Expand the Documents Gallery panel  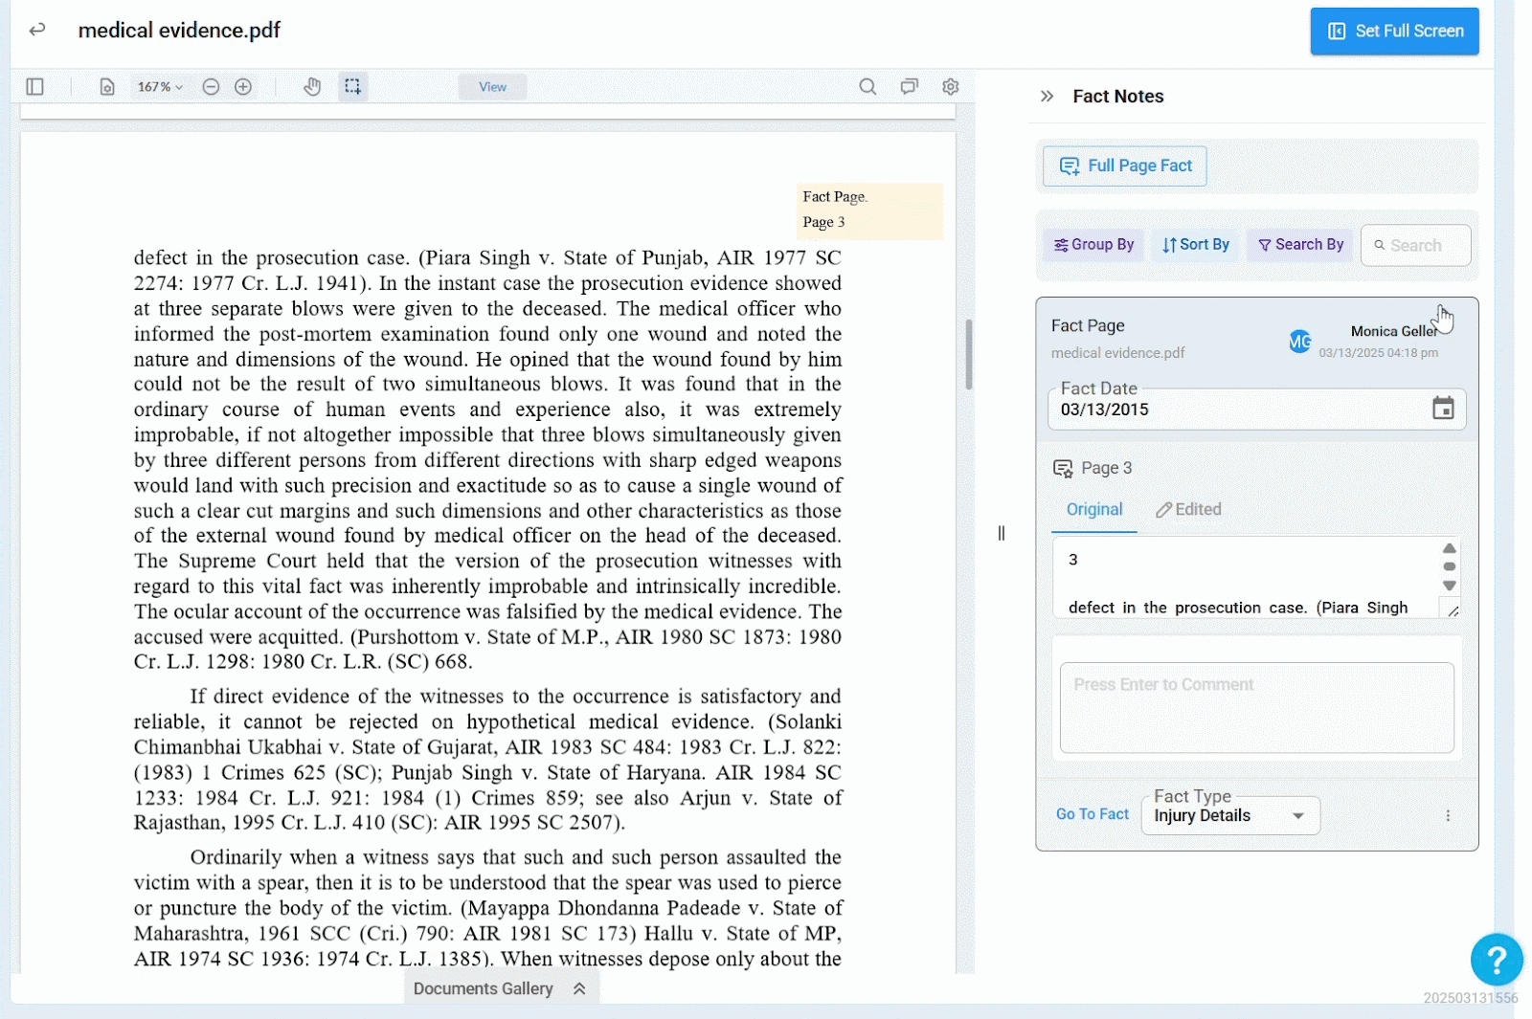tap(501, 989)
